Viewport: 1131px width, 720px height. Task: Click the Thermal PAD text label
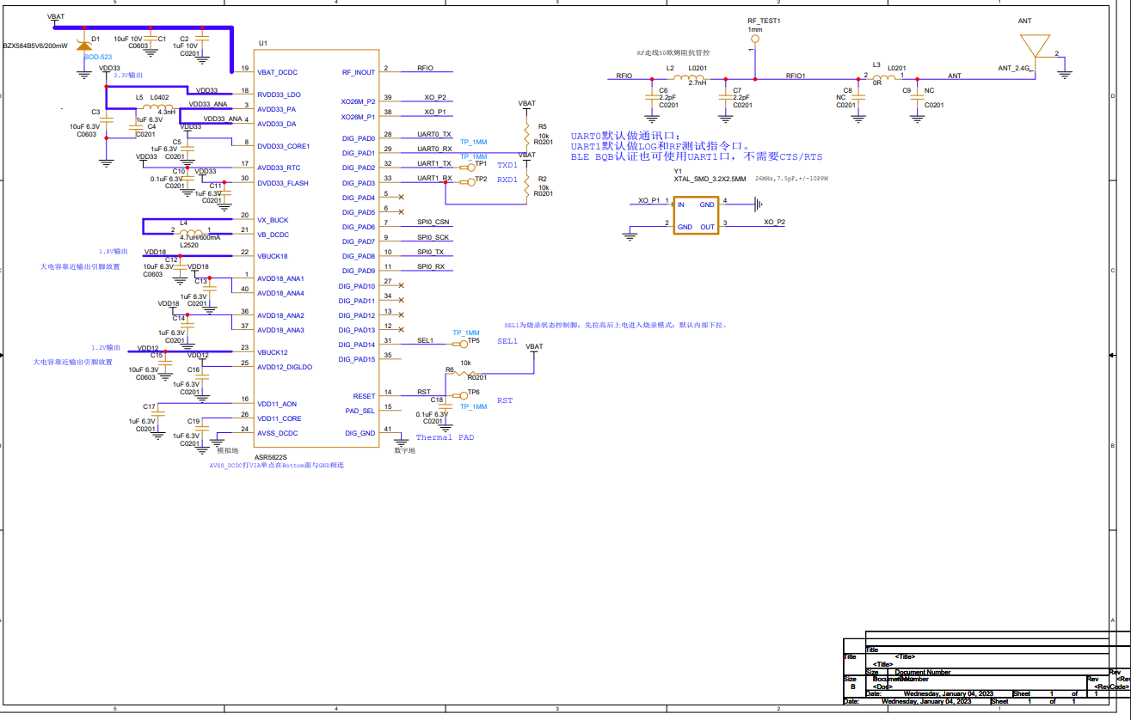click(x=445, y=437)
